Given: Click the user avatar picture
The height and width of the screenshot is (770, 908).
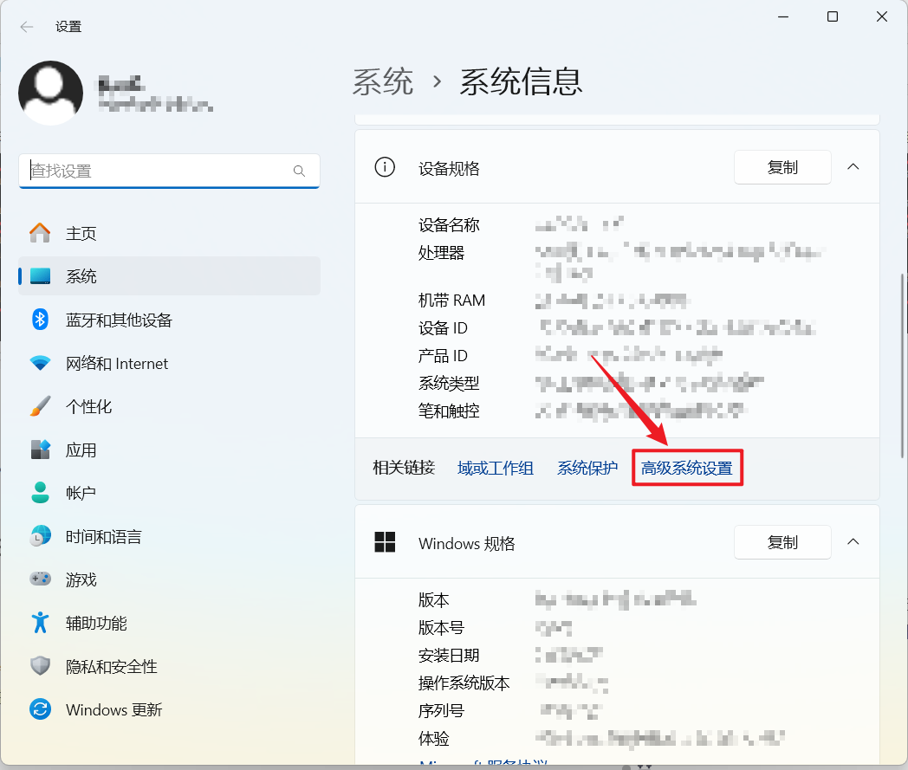Looking at the screenshot, I should coord(50,93).
